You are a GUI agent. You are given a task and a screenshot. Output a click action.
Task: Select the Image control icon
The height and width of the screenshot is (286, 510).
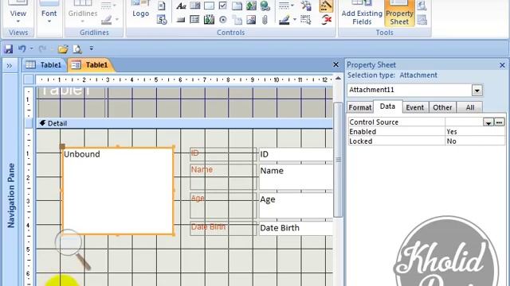pyautogui.click(x=251, y=20)
